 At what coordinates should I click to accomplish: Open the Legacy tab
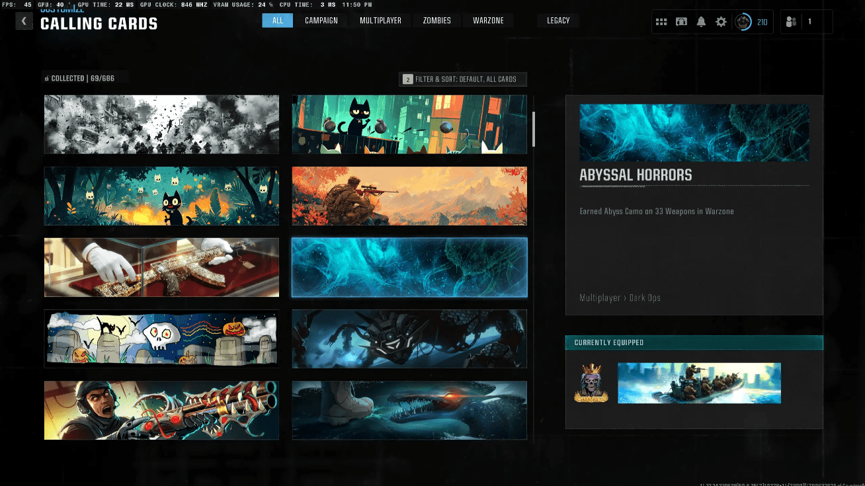coord(558,20)
